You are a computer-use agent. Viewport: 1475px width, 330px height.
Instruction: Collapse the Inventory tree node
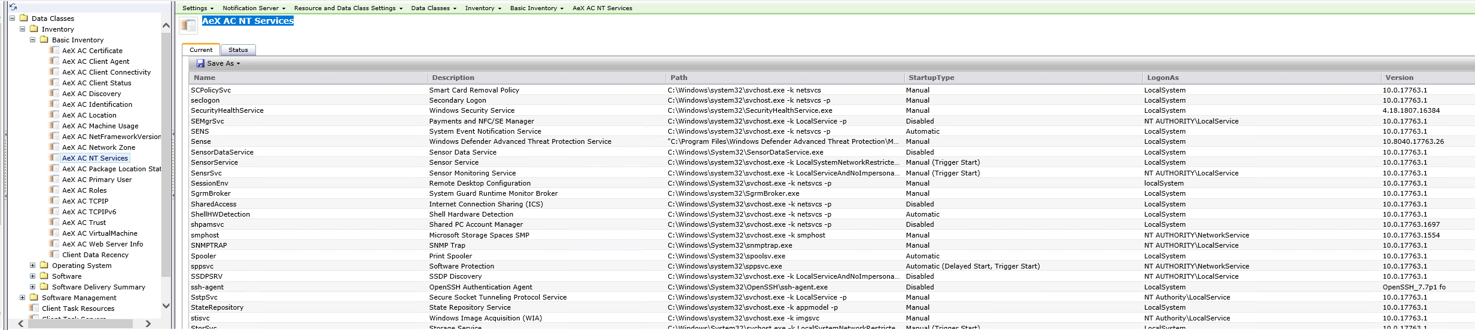(23, 29)
